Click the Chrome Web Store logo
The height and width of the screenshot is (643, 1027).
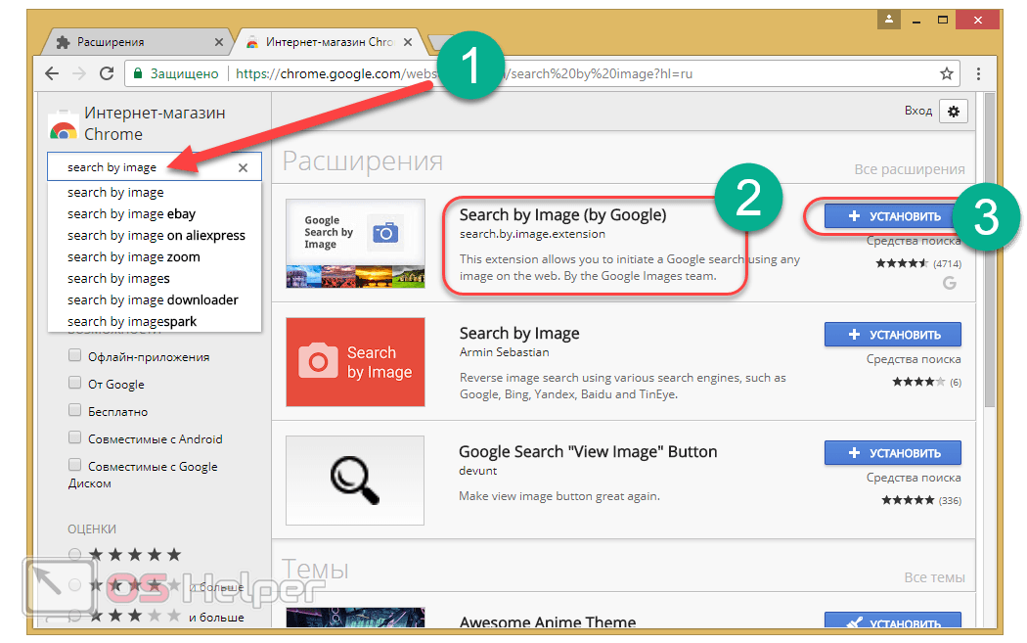tap(64, 124)
